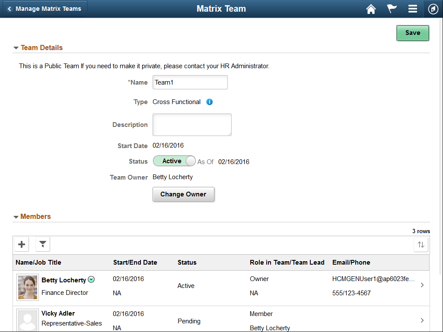443x332 pixels.
Task: Toggle the team Status from Active
Action: (x=174, y=161)
